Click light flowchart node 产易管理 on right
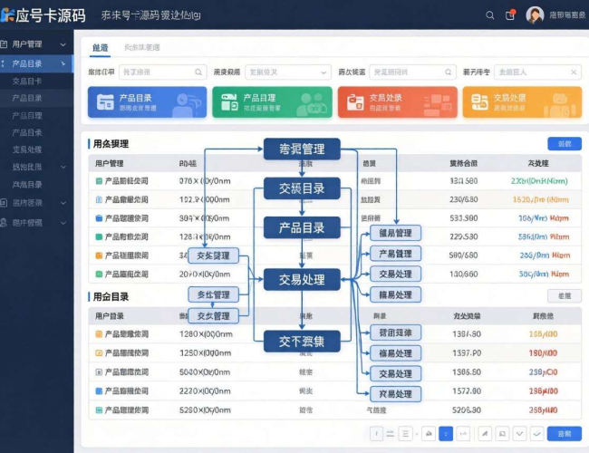This screenshot has height=453, width=589. (395, 254)
